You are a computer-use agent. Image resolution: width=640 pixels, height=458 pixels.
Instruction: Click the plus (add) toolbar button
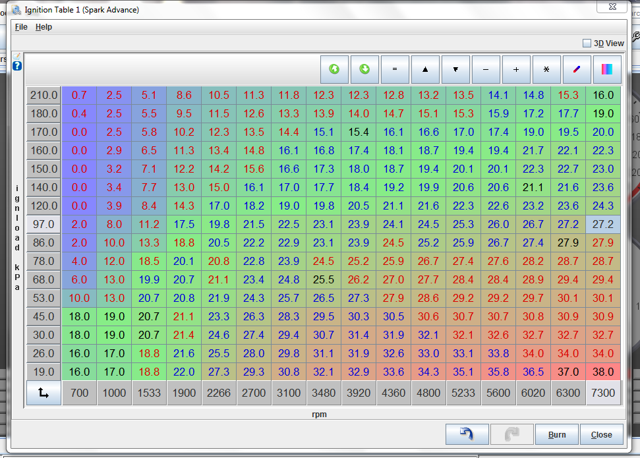coord(516,69)
